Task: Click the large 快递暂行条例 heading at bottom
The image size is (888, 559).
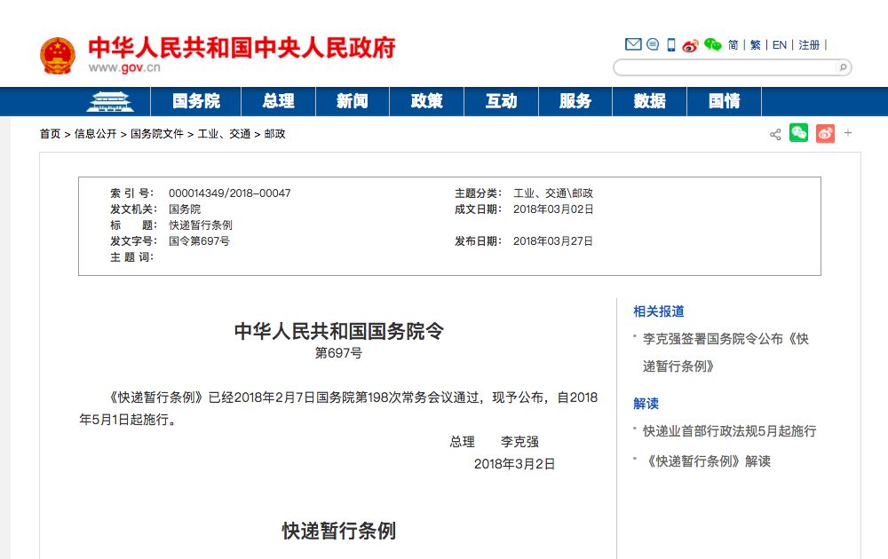Action: pyautogui.click(x=338, y=531)
